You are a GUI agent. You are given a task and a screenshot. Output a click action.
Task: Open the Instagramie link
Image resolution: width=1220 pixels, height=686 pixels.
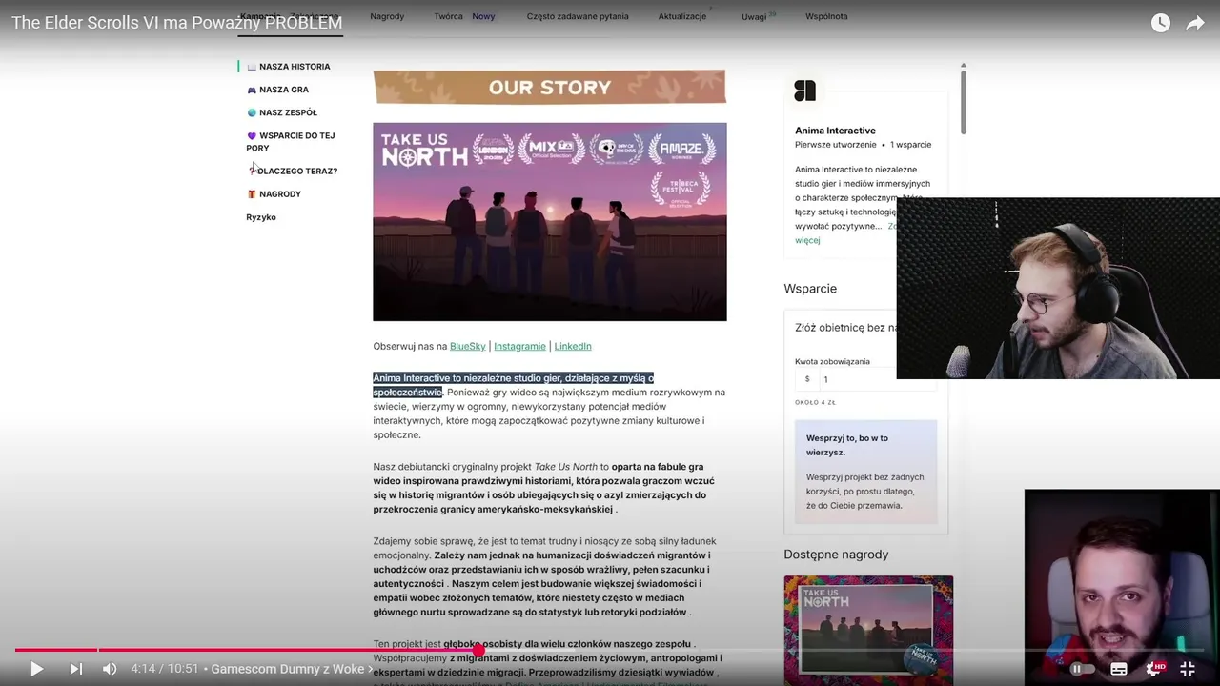[x=519, y=346]
